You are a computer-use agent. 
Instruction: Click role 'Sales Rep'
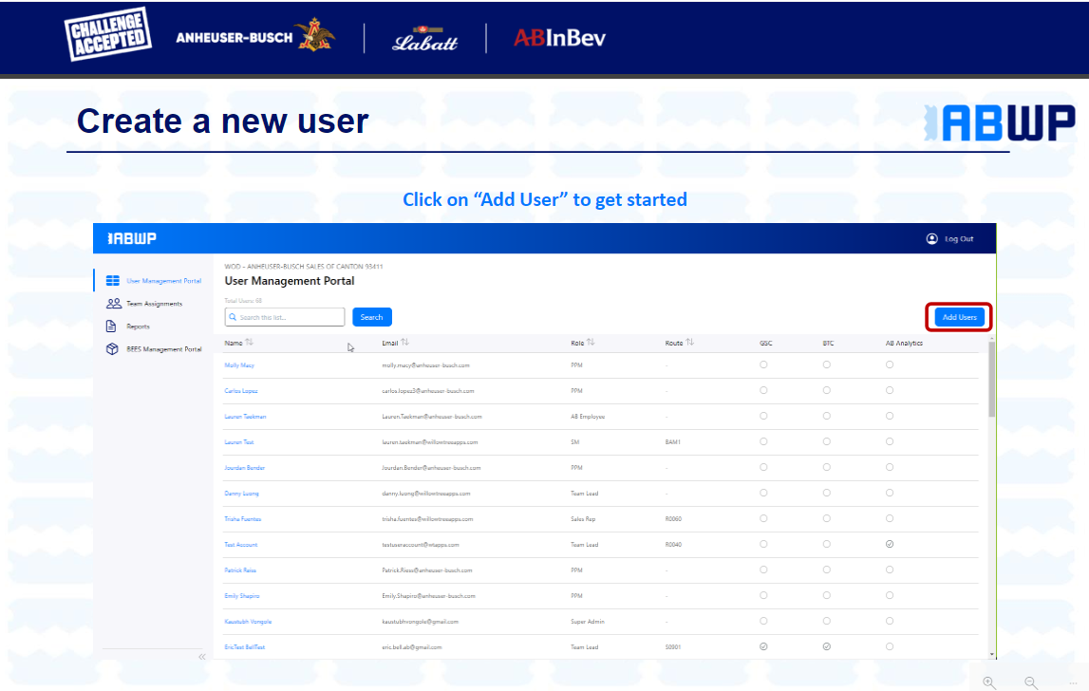click(583, 519)
